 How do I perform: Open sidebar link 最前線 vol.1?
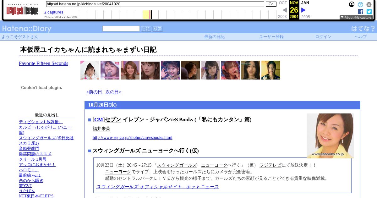(x=30, y=175)
